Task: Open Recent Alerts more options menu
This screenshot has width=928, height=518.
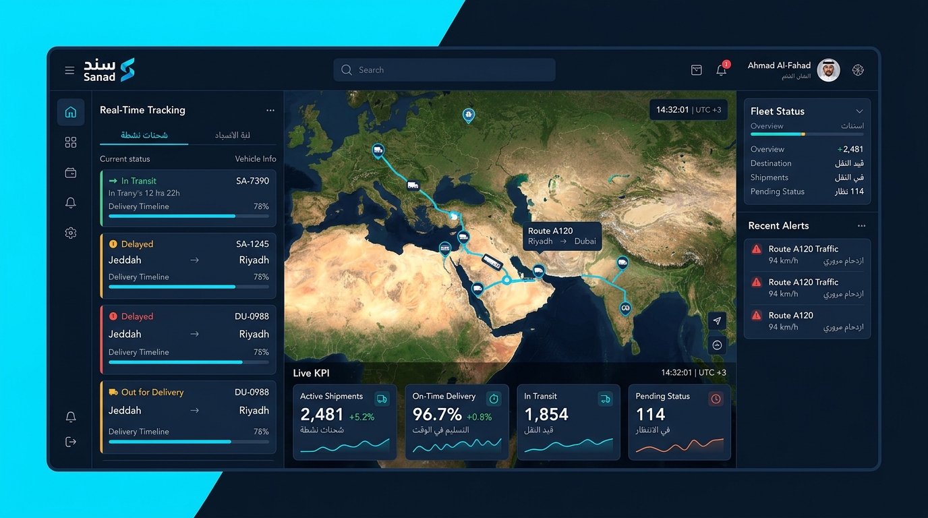Action: click(861, 226)
